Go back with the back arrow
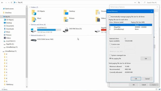Screen dimensions: 161x91 (2, 3)
